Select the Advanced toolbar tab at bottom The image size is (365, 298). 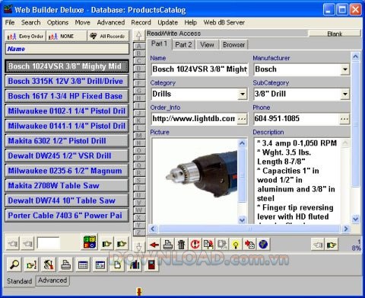click(x=52, y=280)
